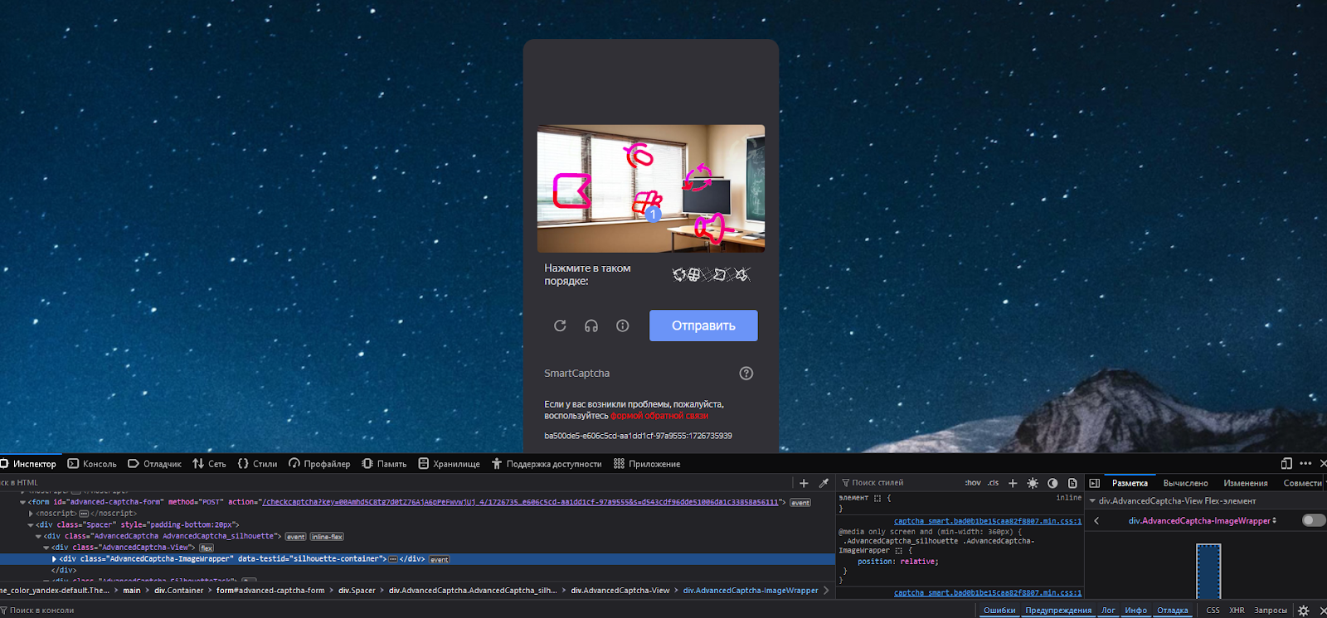Click the highlighted flex item outline box
This screenshot has width=1327, height=618.
pyautogui.click(x=1208, y=571)
